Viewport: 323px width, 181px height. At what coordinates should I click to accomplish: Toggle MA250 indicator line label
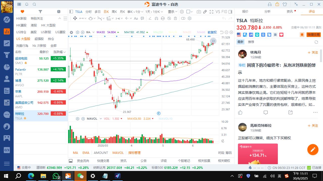(158, 32)
